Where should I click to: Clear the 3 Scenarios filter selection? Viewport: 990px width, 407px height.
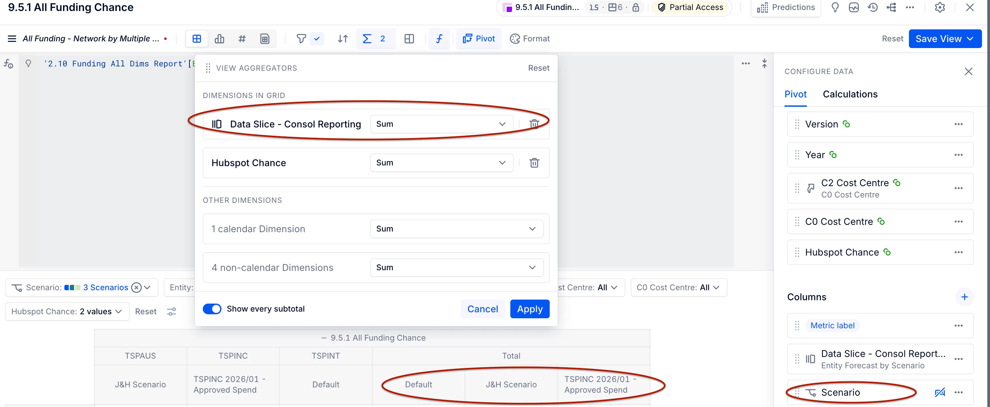click(136, 288)
